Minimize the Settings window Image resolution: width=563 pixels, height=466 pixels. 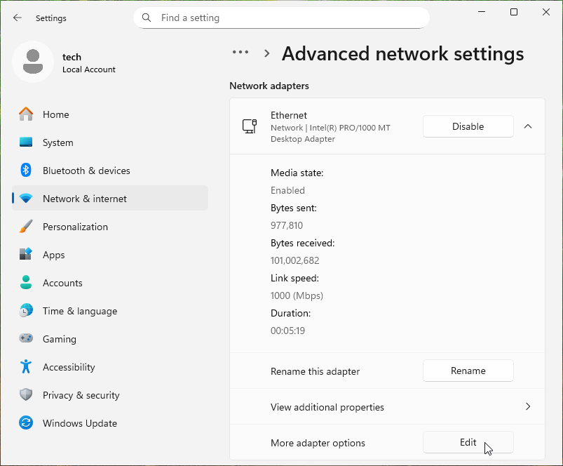(x=482, y=12)
